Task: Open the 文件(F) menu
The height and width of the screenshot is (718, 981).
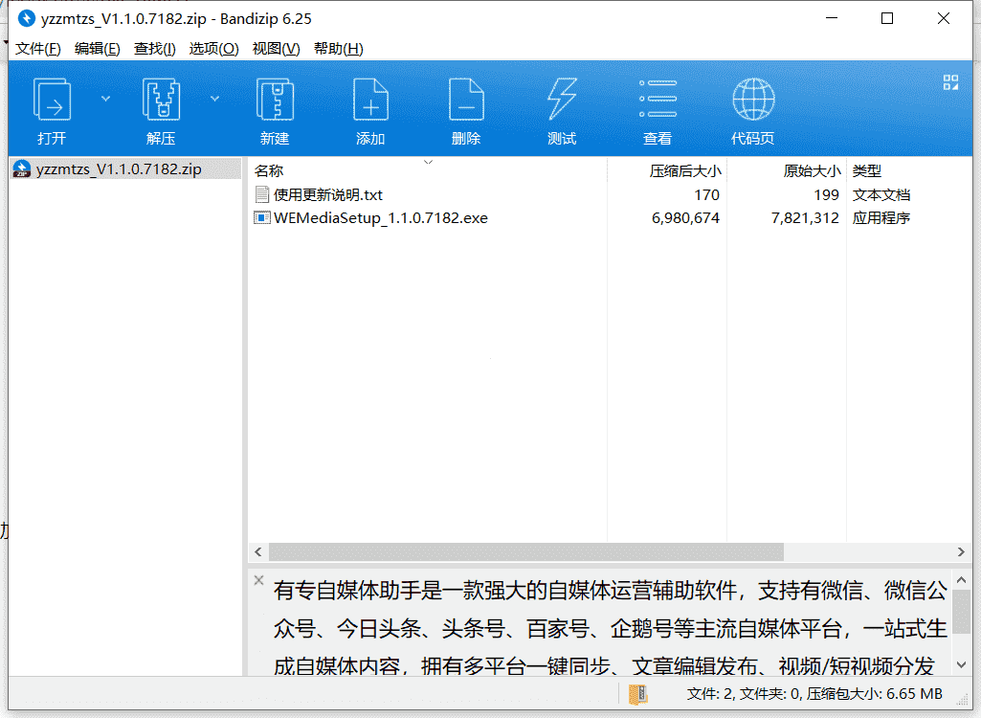Action: point(37,49)
